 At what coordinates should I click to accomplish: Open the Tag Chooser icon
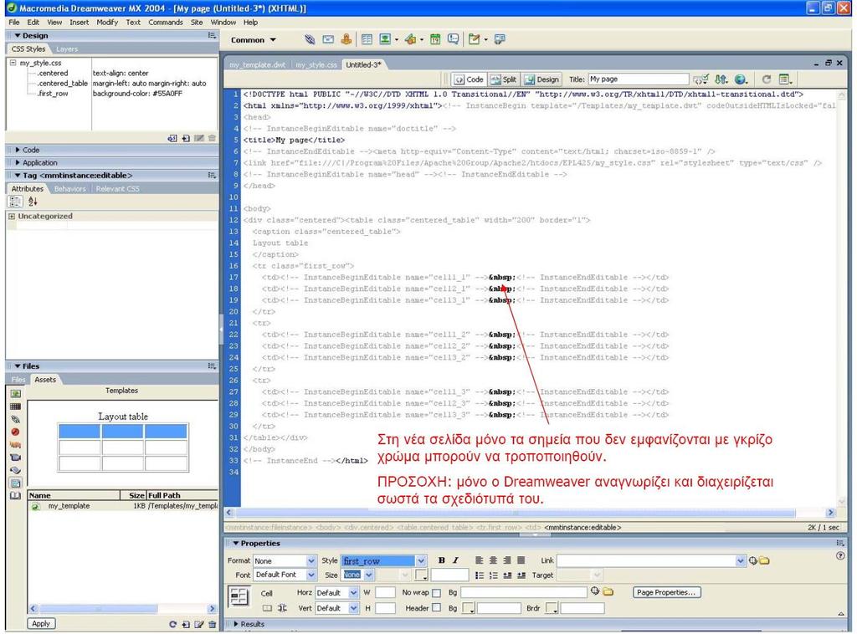500,39
